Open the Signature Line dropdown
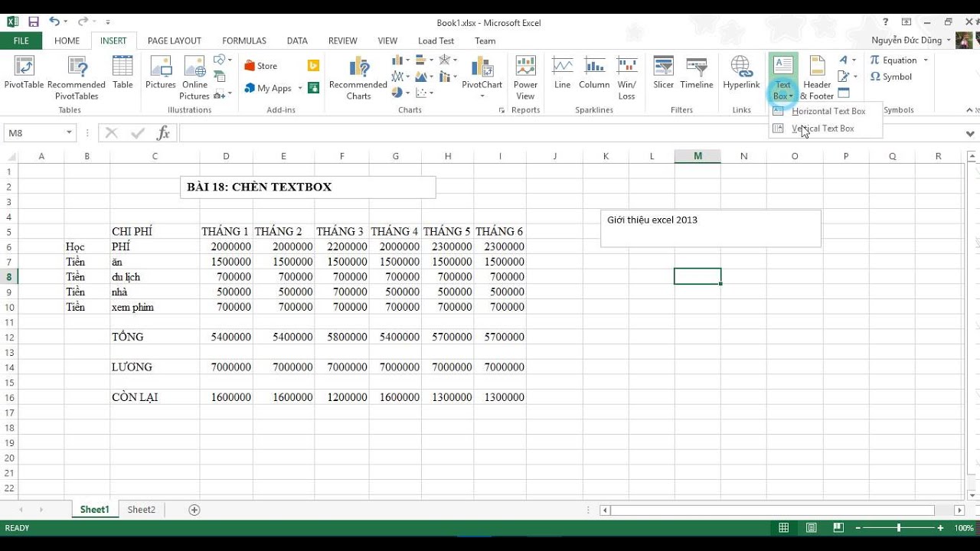 847,77
